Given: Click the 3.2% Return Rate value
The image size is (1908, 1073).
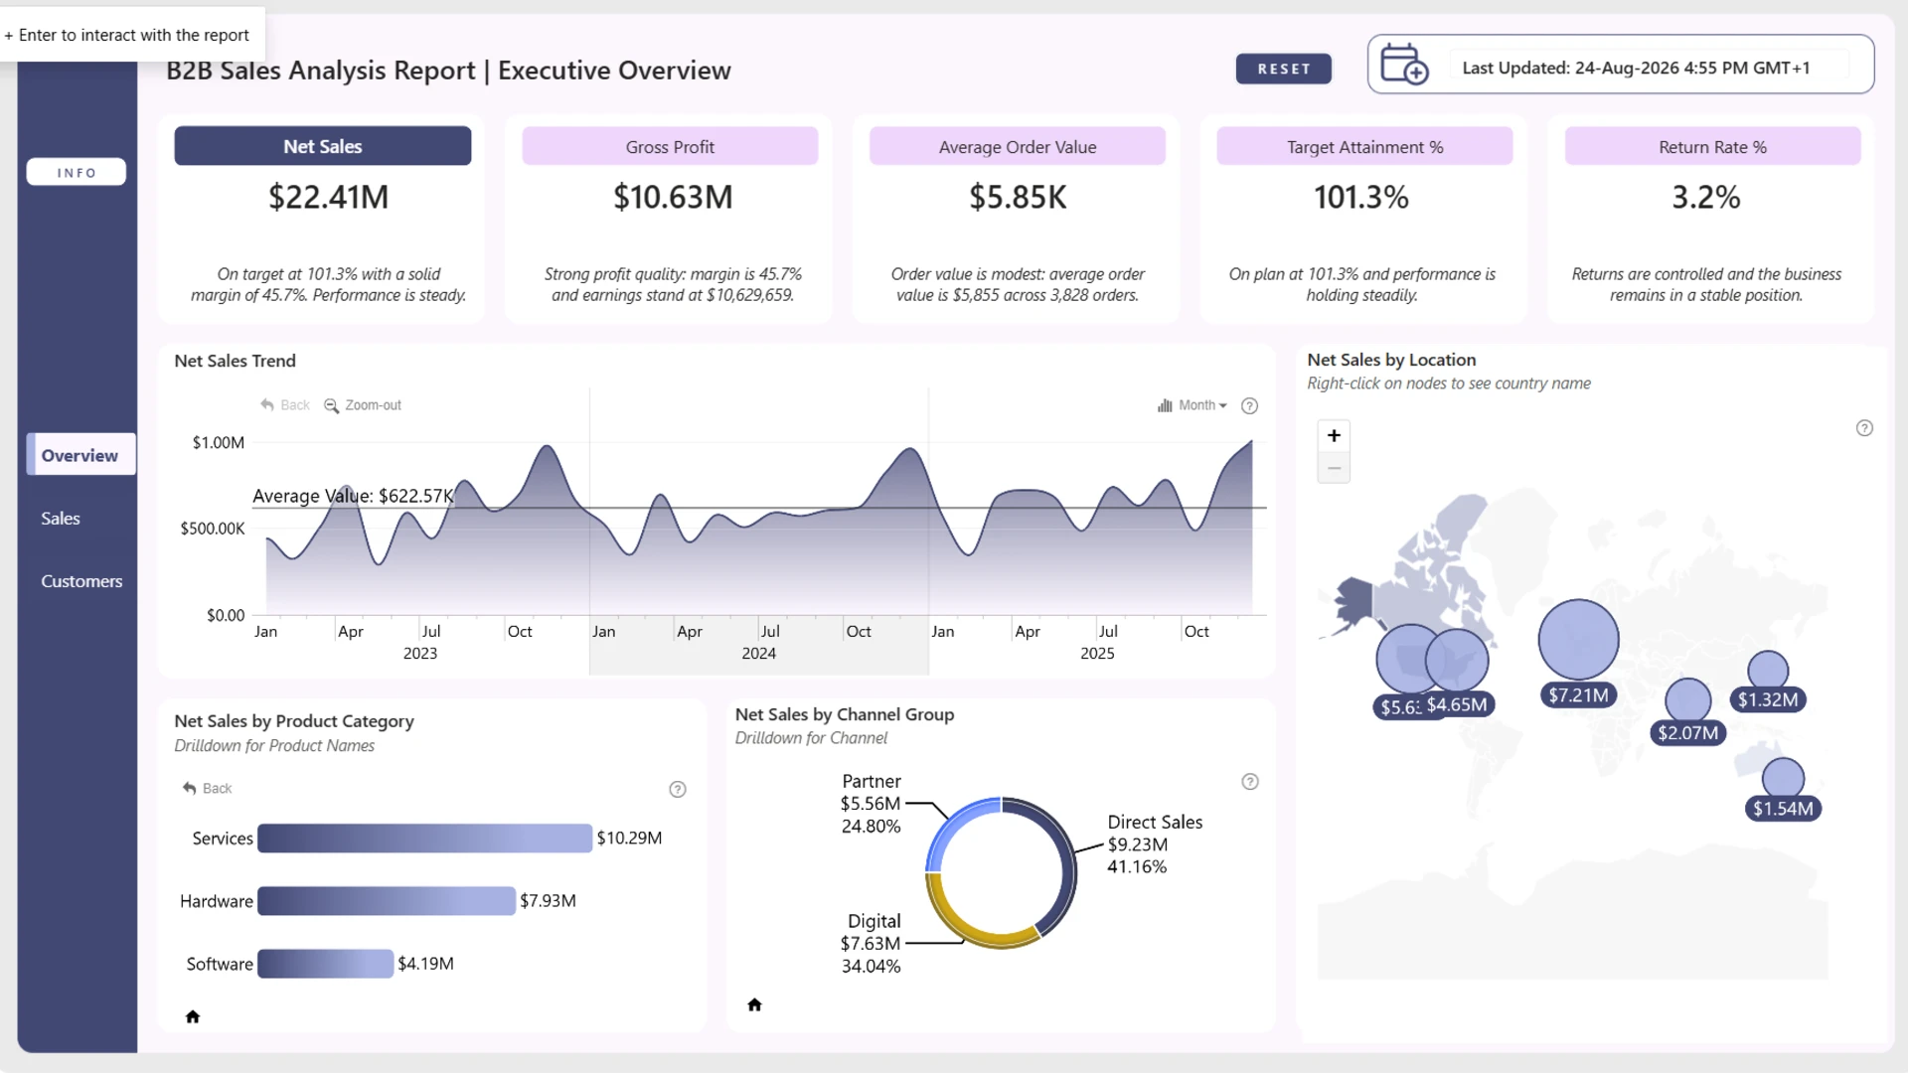Looking at the screenshot, I should (x=1706, y=197).
